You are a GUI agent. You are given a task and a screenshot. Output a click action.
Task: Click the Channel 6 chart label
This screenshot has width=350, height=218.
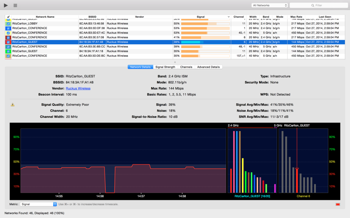(x=303, y=196)
